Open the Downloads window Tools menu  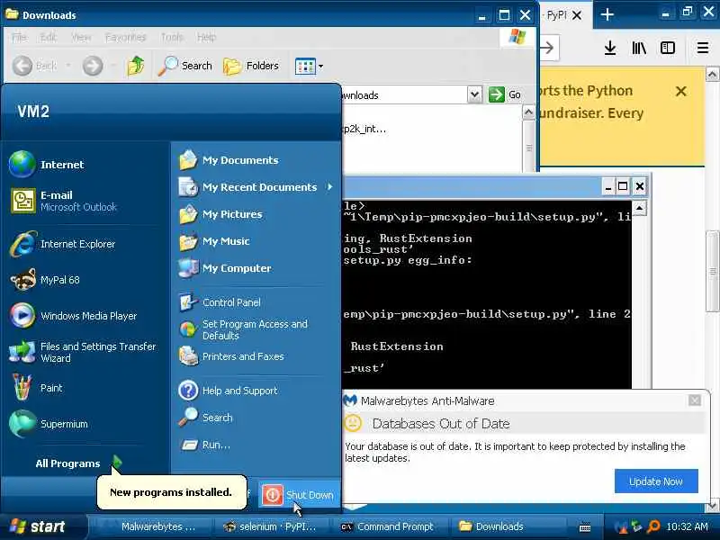(x=172, y=37)
